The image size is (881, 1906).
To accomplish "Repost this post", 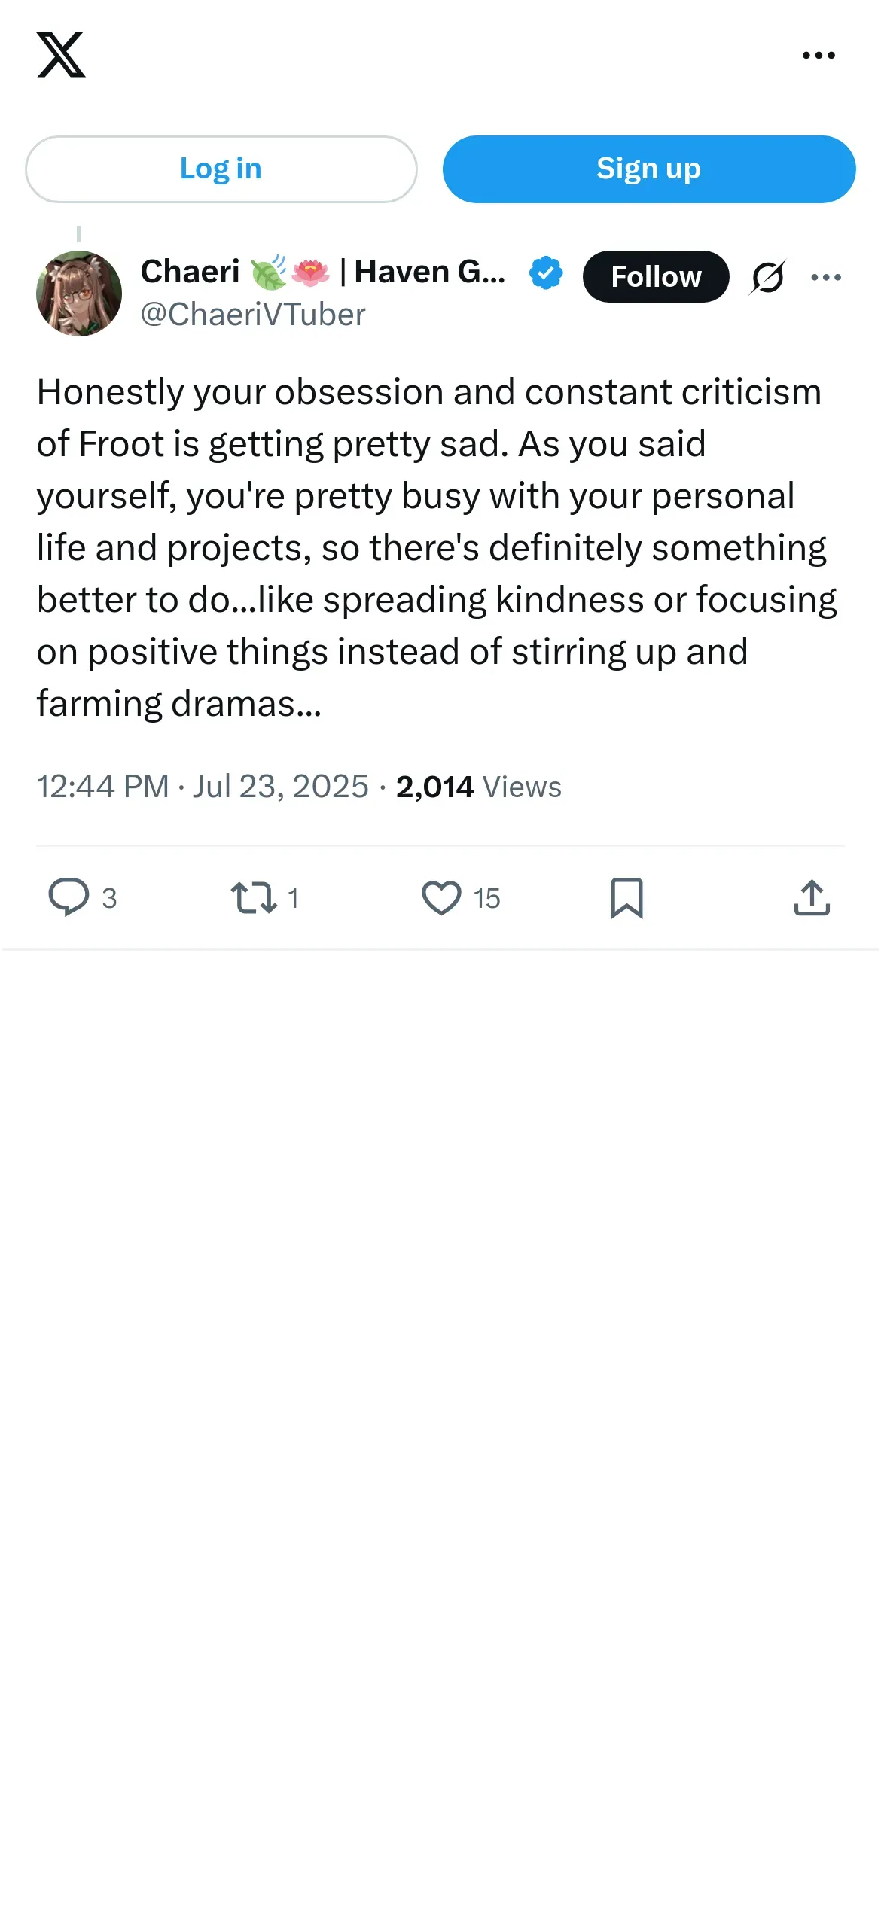I will tap(254, 897).
